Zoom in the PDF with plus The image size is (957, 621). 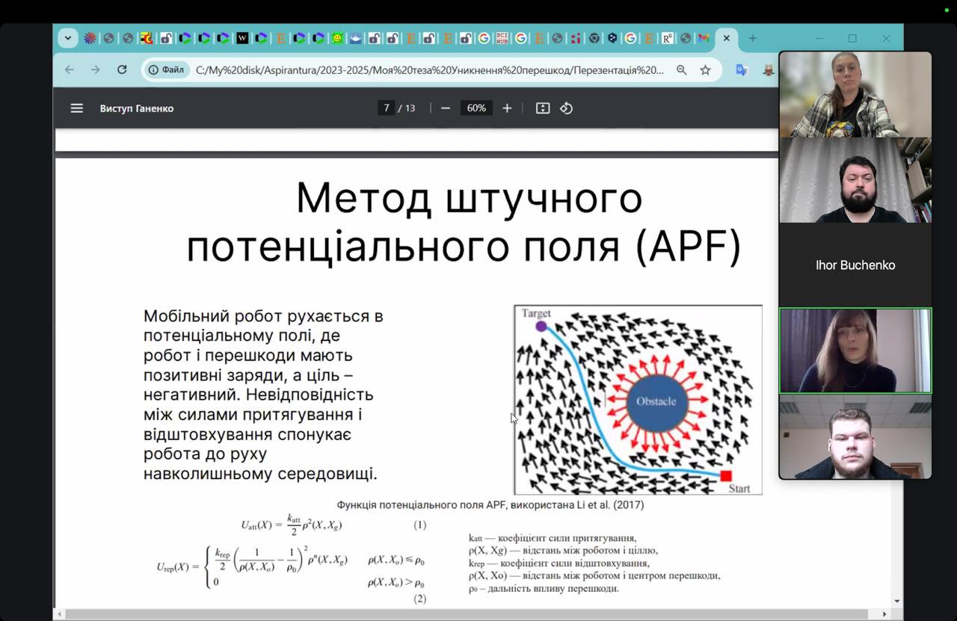click(x=507, y=108)
